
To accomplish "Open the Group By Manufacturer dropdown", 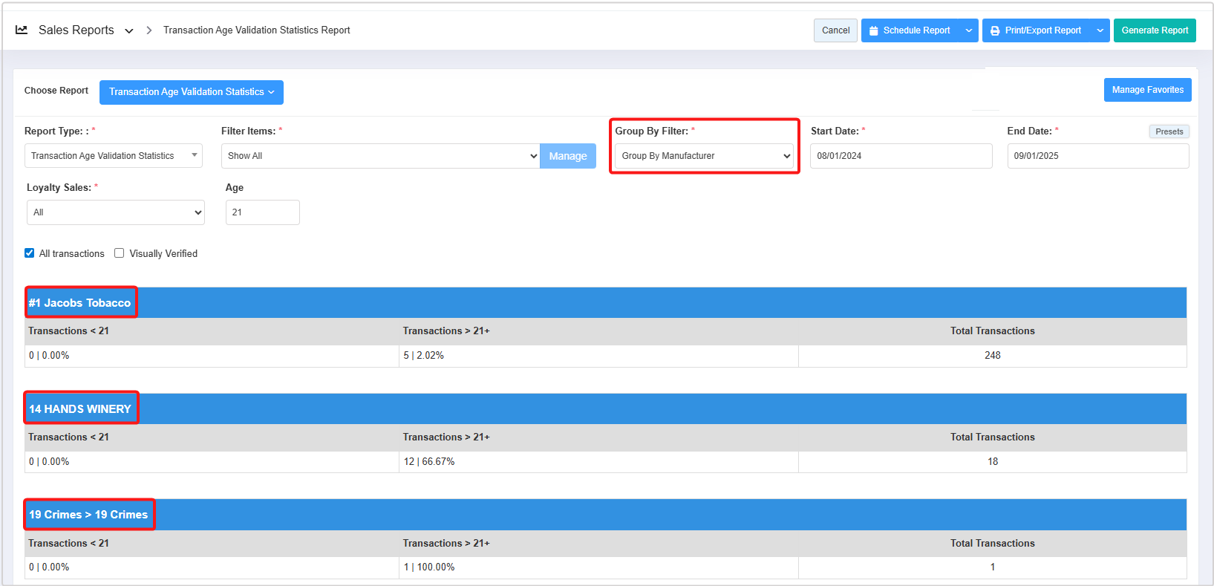I will click(x=704, y=156).
